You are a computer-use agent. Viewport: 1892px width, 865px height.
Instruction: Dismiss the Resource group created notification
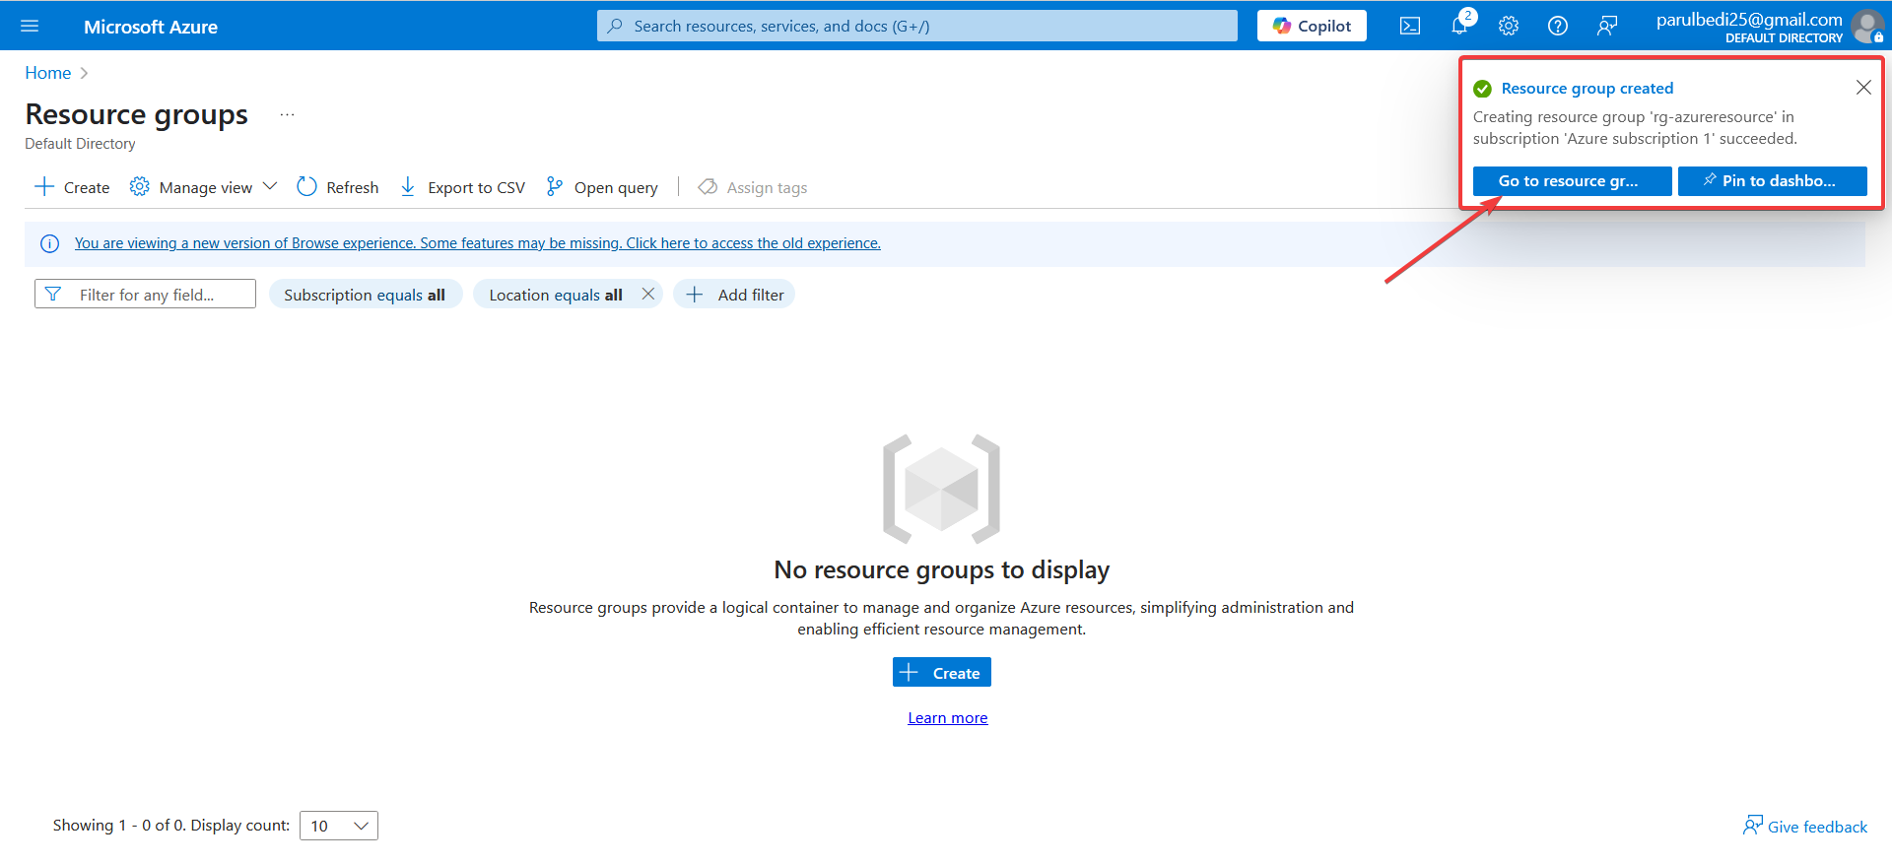[1863, 88]
